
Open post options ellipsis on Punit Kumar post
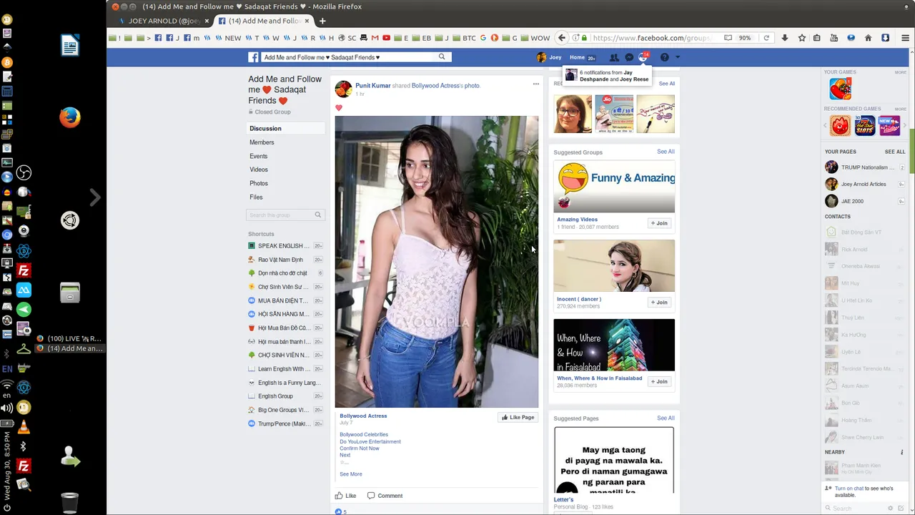(x=535, y=84)
